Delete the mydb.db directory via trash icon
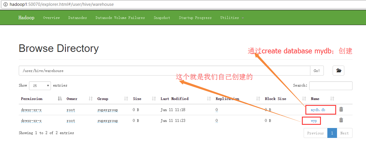The height and width of the screenshot is (142, 366). click(341, 110)
